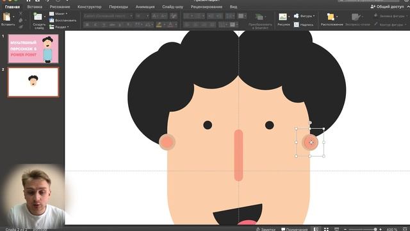
Task: Click Контур фигуры shape outline
Action: [x=390, y=24]
